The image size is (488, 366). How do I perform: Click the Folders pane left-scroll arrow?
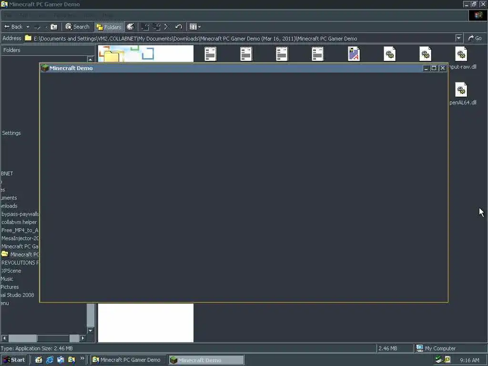4,338
